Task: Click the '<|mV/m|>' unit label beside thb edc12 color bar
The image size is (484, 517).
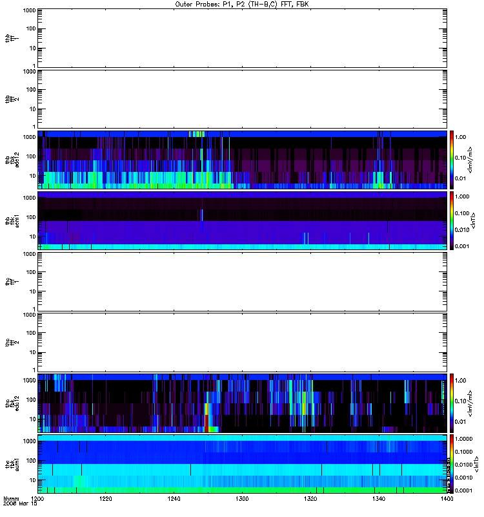Action: click(470, 160)
